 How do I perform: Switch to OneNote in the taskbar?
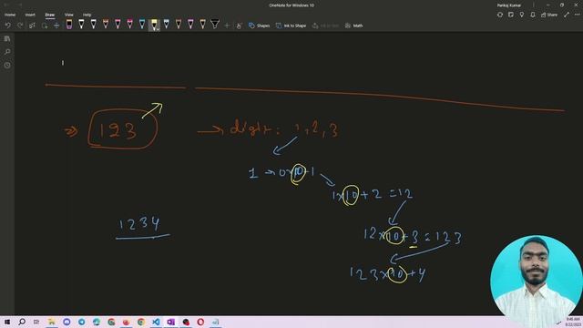[x=170, y=322]
